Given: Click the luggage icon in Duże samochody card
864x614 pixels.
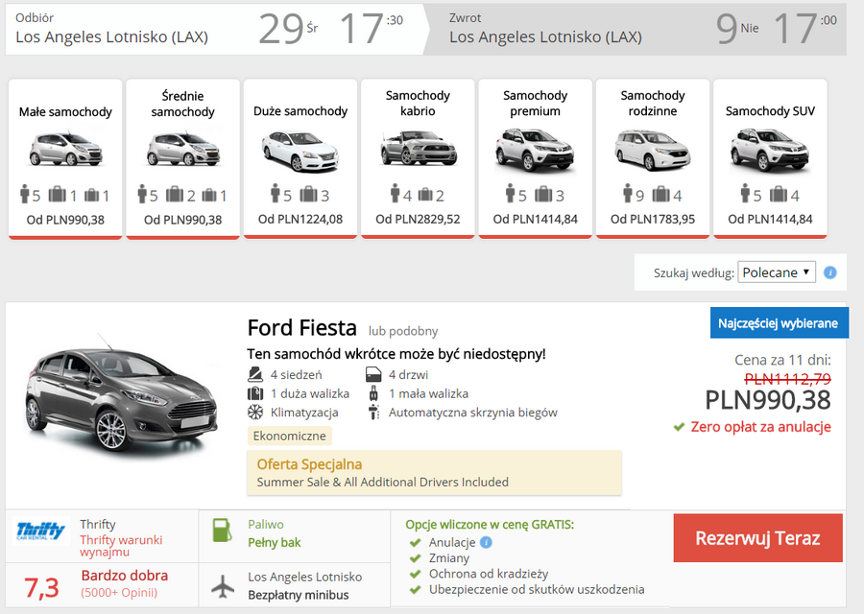Looking at the screenshot, I should point(309,194).
